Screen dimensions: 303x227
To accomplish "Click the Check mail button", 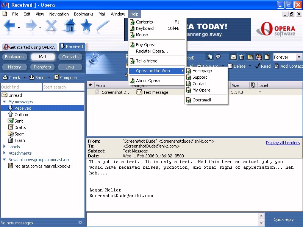I will pos(11,78).
